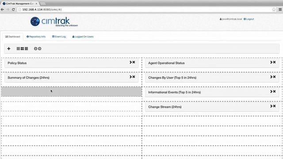The width and height of the screenshot is (283, 159).
Task: Click the Logout link
Action: coord(249,19)
